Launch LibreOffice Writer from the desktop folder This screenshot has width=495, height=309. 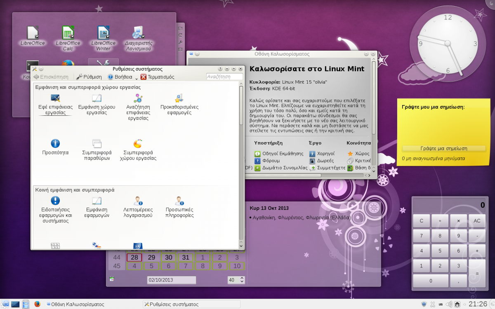click(103, 38)
